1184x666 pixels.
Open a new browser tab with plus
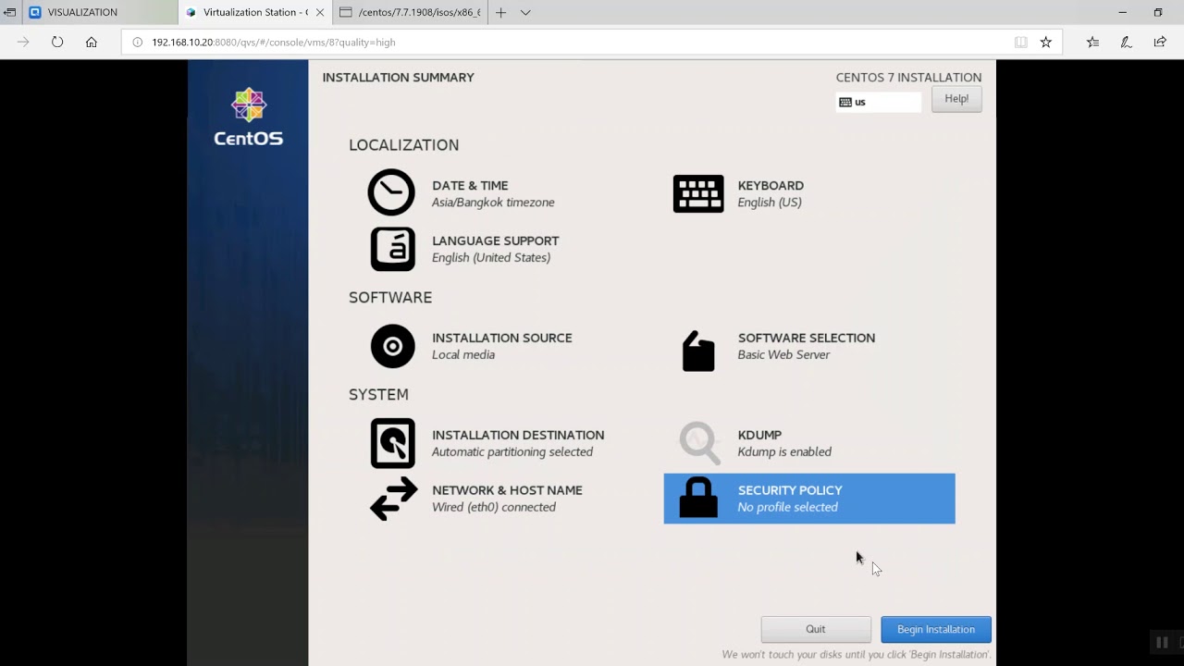pos(500,13)
